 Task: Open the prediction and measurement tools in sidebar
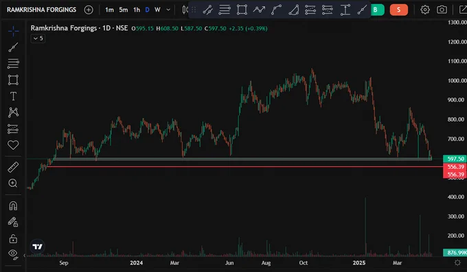point(13,129)
